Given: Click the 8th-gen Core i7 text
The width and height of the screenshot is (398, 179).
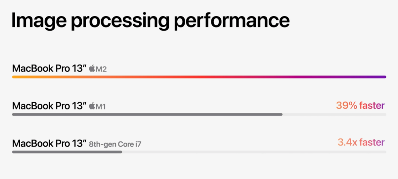Looking at the screenshot, I should 115,144.
